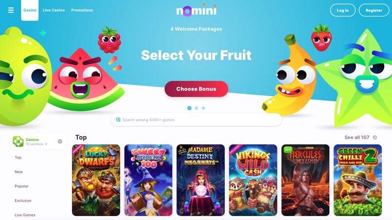This screenshot has height=220, width=392.
Task: Expand the 10 sections chevron
Action: click(46, 144)
